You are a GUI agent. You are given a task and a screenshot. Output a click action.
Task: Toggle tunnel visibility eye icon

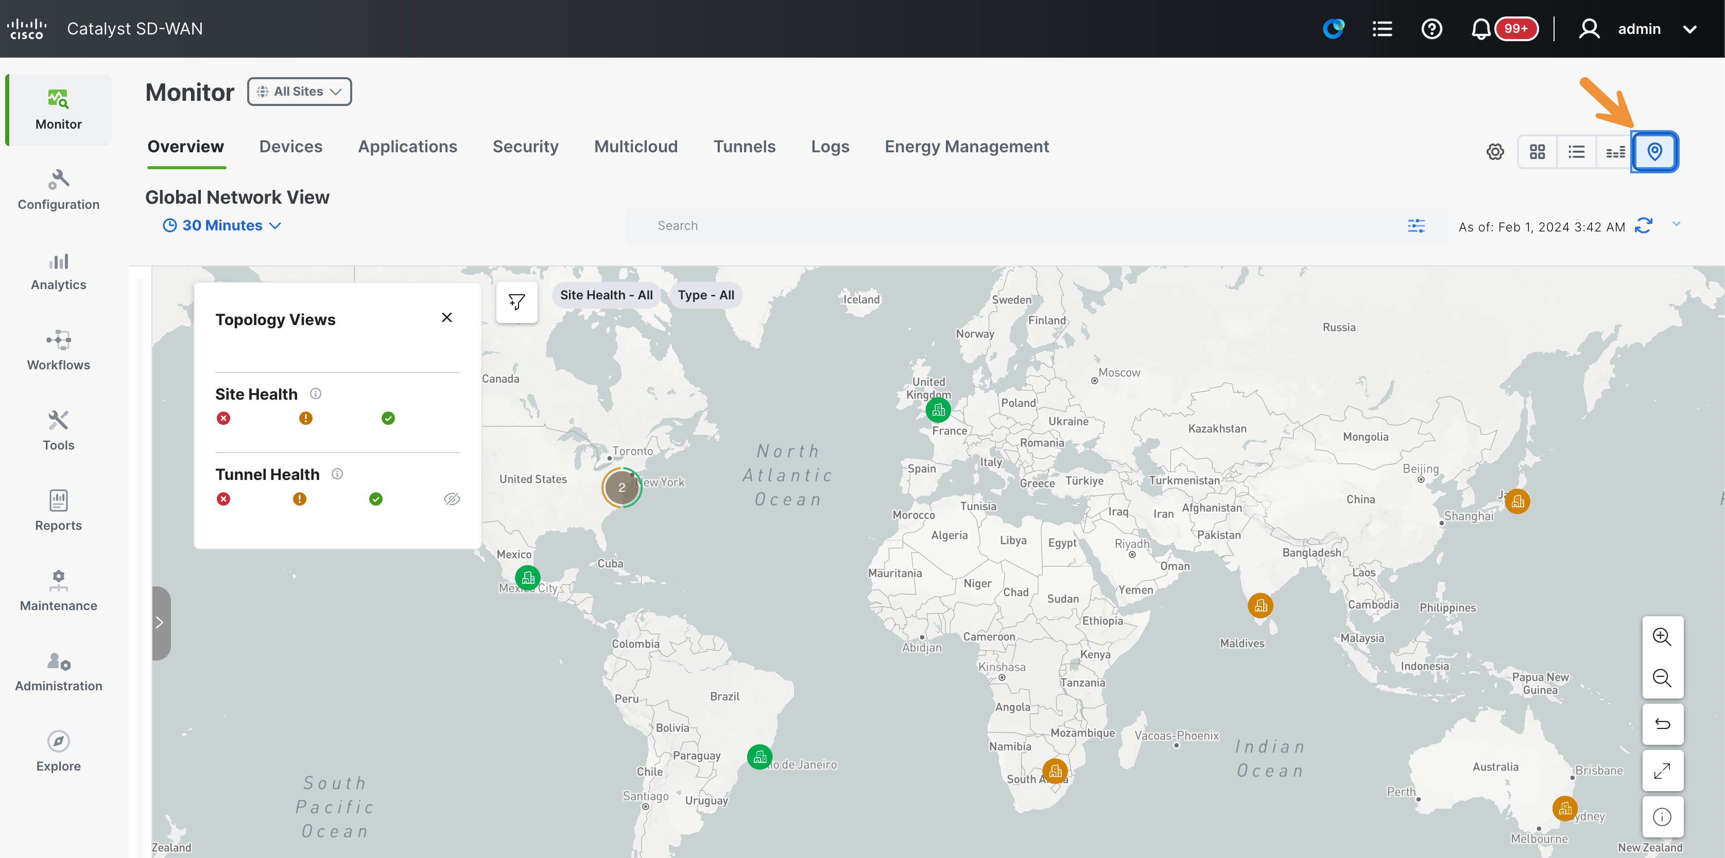pos(452,499)
